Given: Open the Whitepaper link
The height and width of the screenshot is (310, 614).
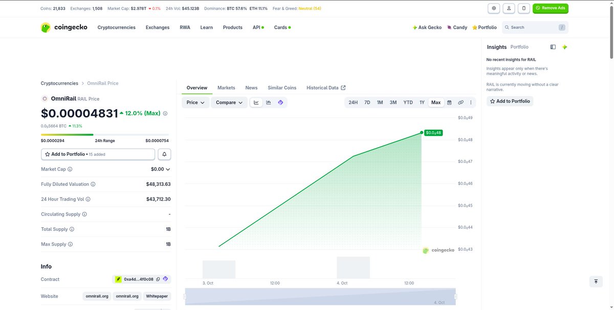Looking at the screenshot, I should [157, 296].
